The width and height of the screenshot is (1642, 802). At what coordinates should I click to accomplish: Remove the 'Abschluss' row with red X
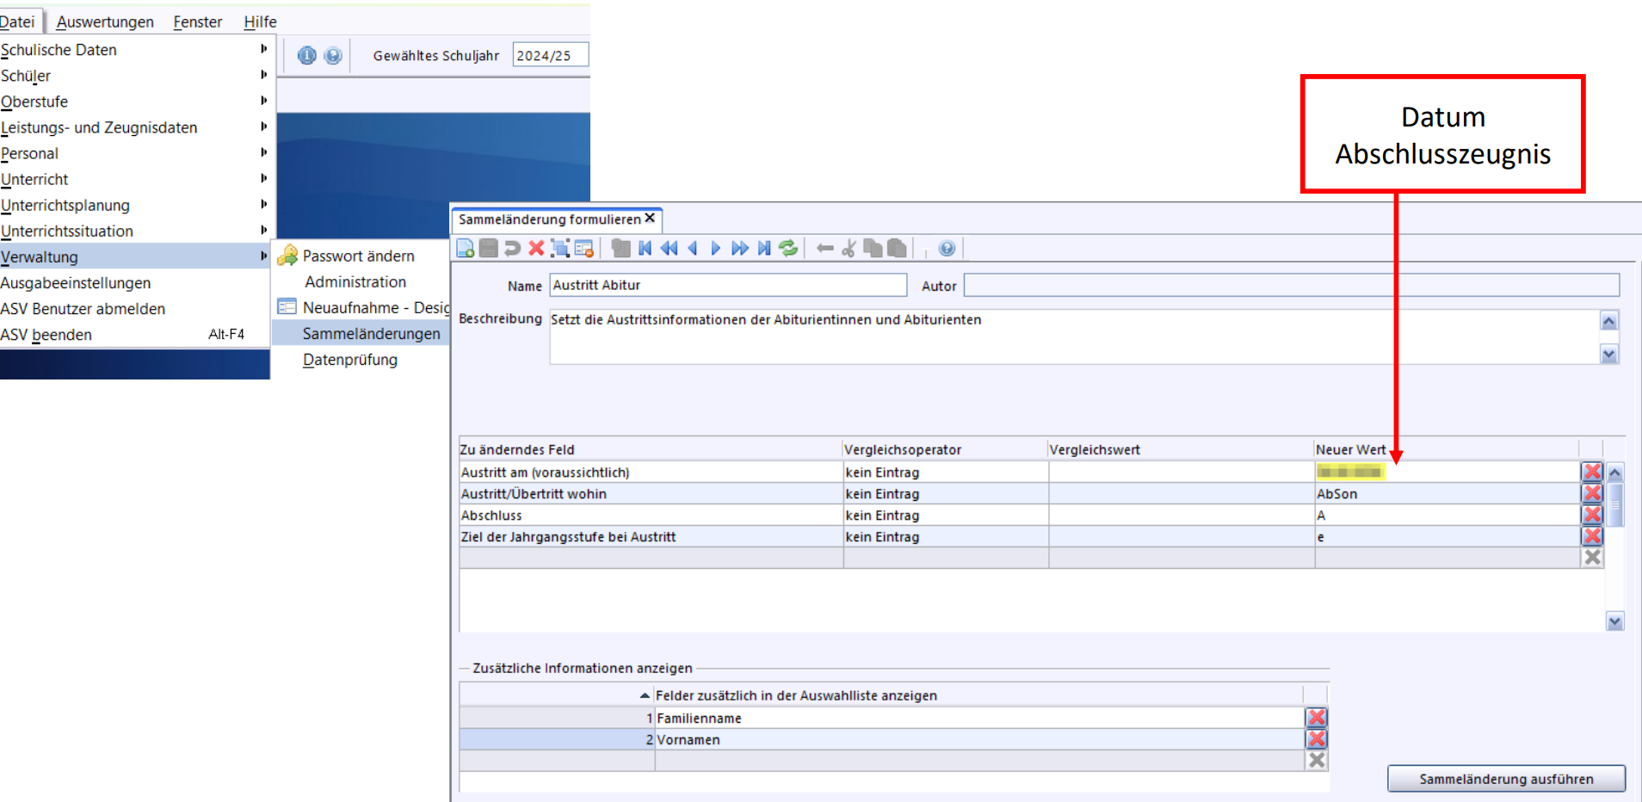1592,515
